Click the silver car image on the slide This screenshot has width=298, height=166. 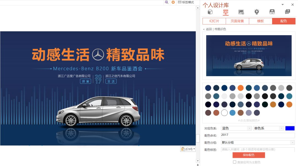[99, 111]
